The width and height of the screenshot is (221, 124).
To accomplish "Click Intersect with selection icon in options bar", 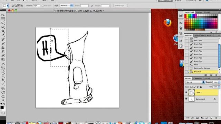I will click(22, 6).
